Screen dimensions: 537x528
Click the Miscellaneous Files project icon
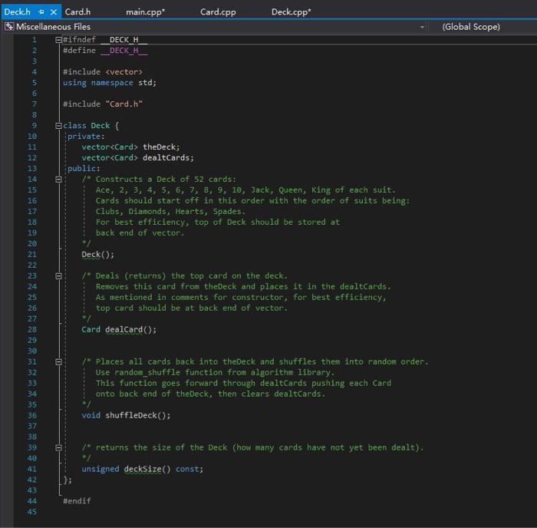coord(9,27)
